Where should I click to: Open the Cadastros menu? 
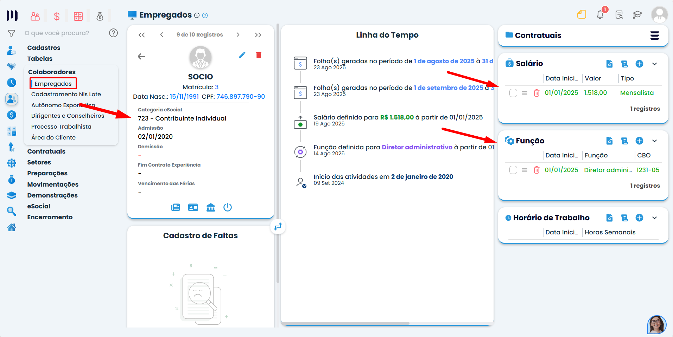click(44, 48)
